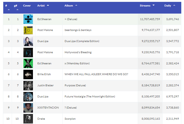
Task: Click album title beerbongs & bentleys
Action: pos(78,30)
